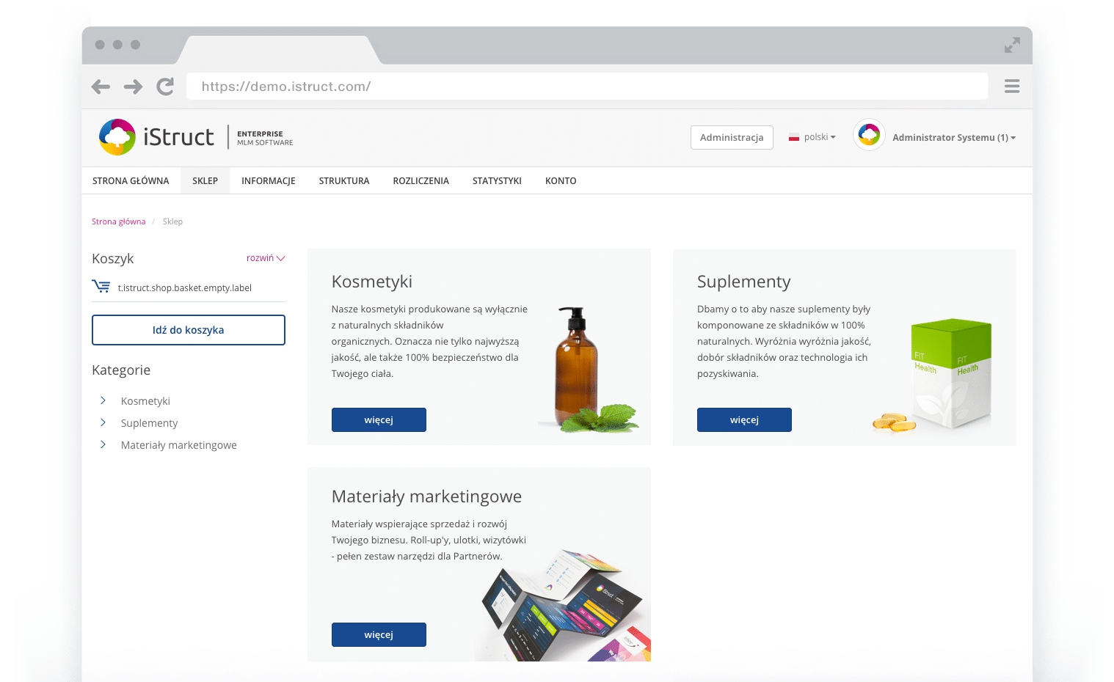Click the Idź do koszyka button
This screenshot has height=682, width=1114.
pyautogui.click(x=188, y=329)
